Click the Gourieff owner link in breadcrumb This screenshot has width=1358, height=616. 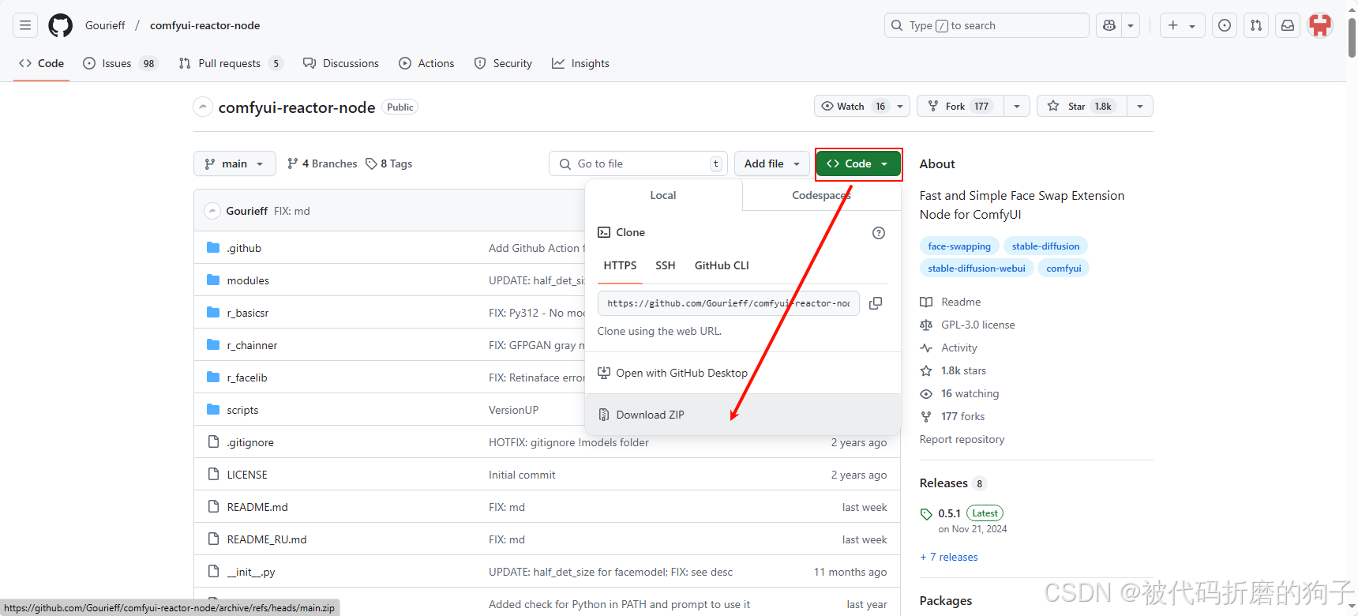[x=105, y=25]
